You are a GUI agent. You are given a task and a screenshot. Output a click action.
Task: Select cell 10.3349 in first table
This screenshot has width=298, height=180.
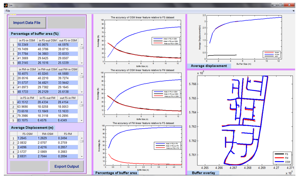(27, 45)
